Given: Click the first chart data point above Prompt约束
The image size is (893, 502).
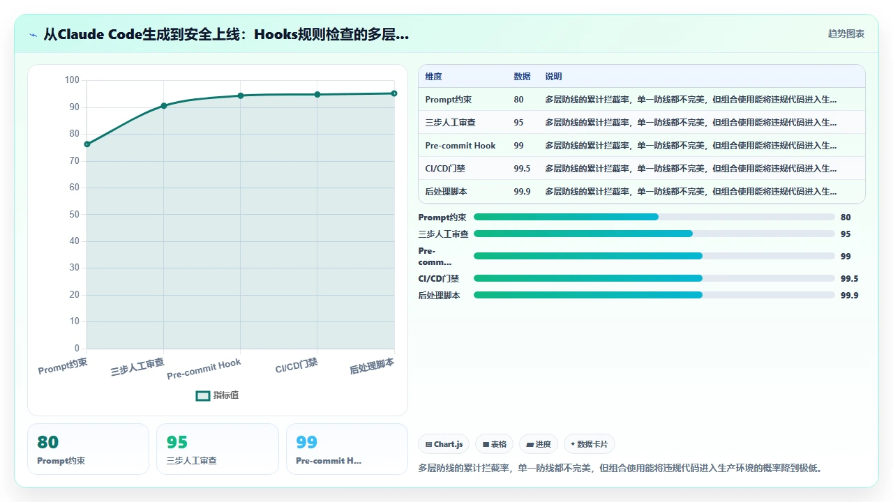Looking at the screenshot, I should 87,144.
